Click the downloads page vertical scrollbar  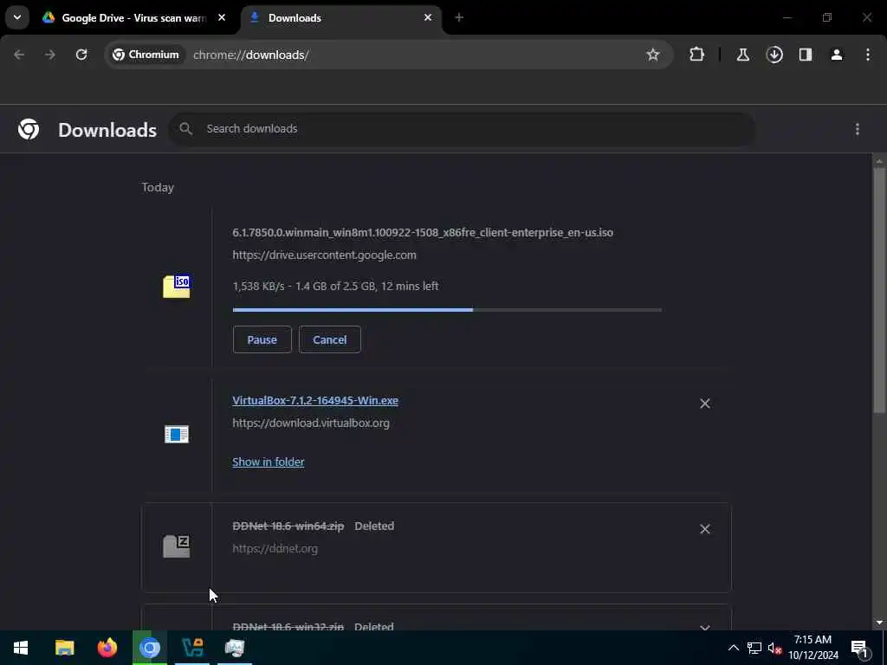coord(879,290)
